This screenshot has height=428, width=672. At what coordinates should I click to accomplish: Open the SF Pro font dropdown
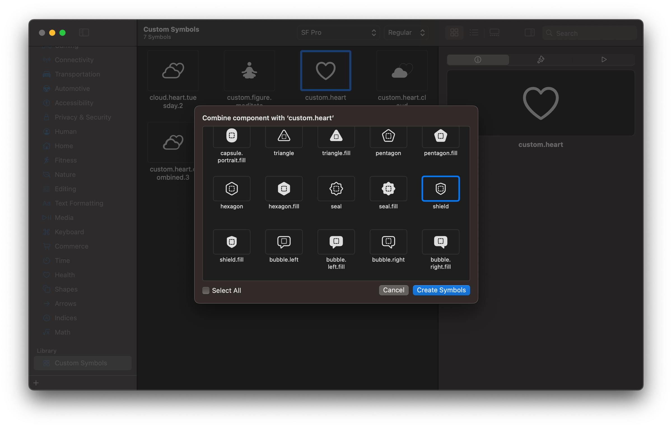point(338,32)
